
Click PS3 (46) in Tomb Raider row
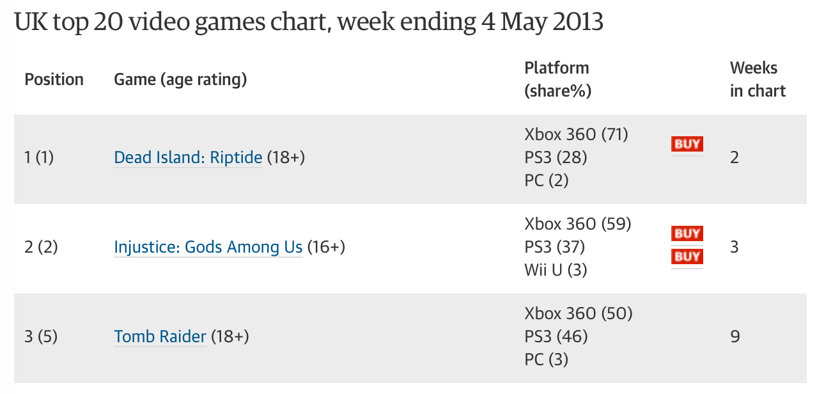click(x=556, y=336)
